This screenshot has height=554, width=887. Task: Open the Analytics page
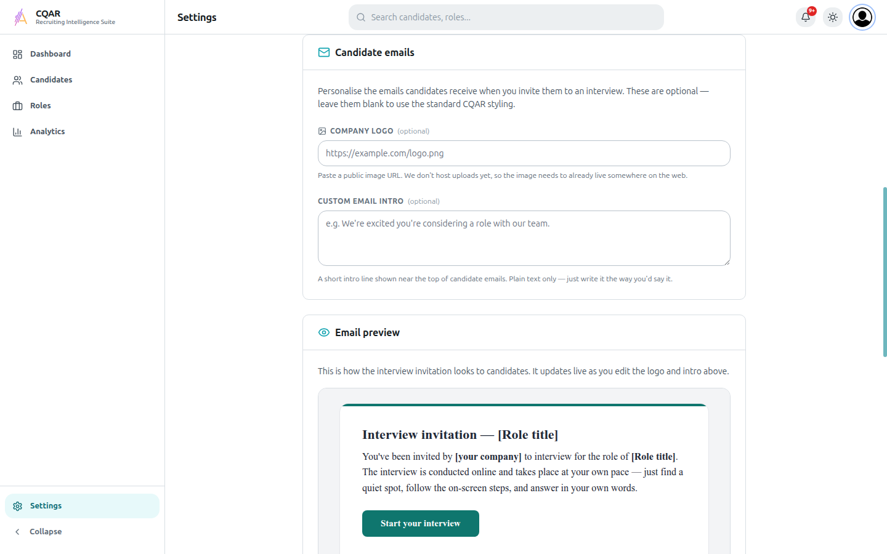82,132
